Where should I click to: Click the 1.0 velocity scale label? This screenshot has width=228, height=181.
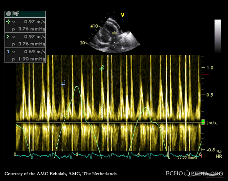coord(209,68)
